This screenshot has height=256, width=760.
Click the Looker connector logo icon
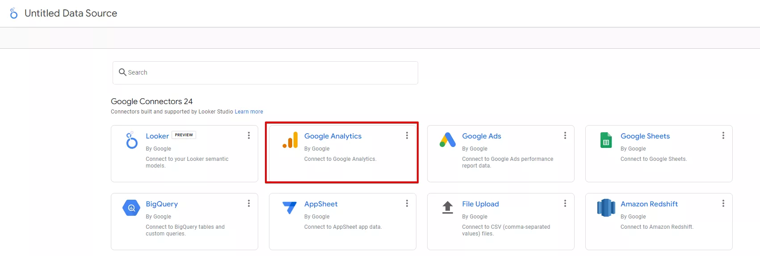point(131,140)
